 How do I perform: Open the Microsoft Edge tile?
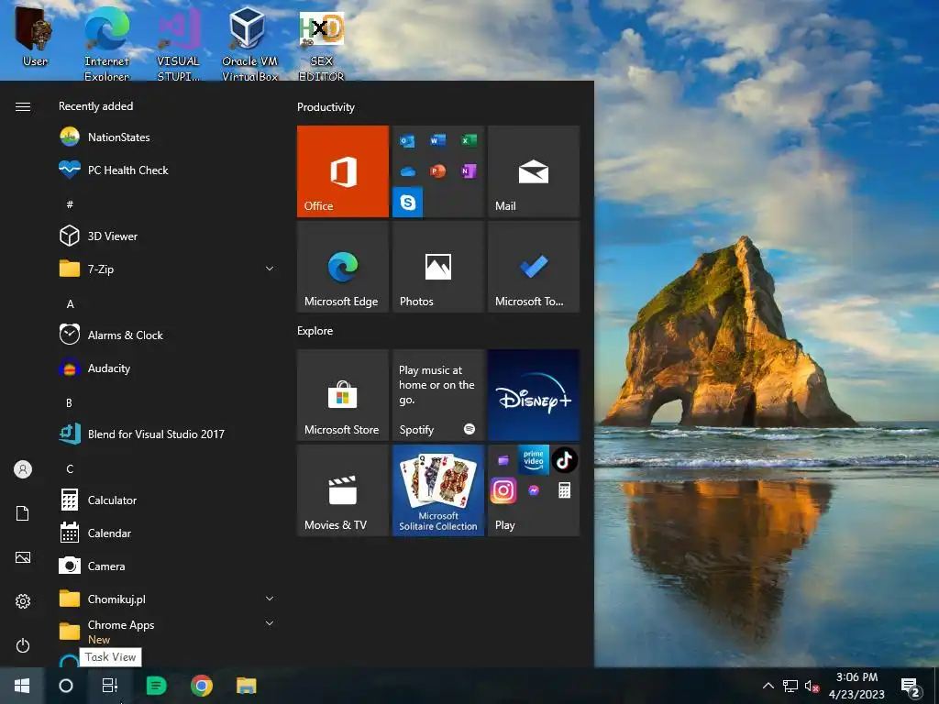(343, 267)
